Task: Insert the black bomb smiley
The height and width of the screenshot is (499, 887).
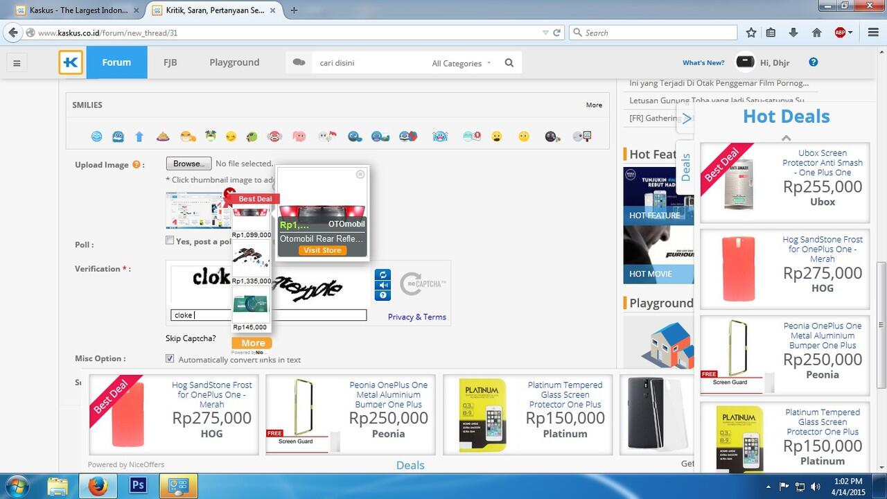Action: tap(552, 137)
